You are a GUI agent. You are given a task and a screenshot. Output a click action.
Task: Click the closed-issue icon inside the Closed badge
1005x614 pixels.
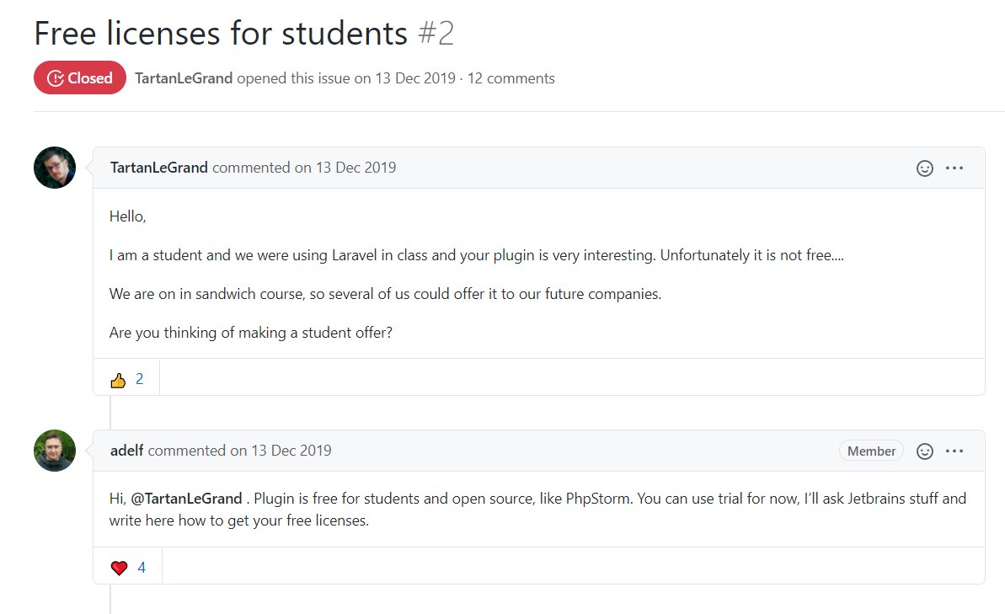56,78
